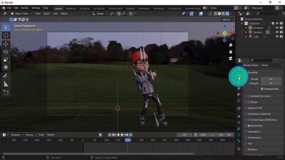Click Render samples value 64
This screenshot has width=285, height=160.
[x=271, y=79]
